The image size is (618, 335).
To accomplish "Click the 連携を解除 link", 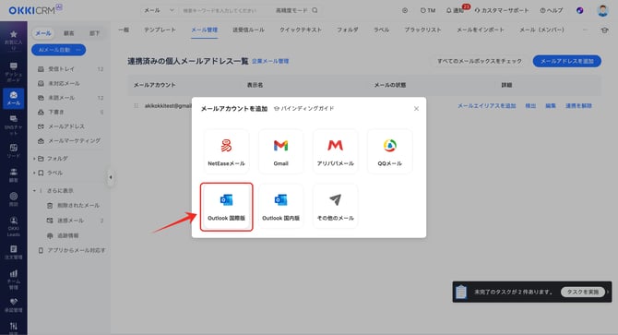I will [578, 105].
